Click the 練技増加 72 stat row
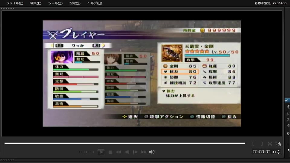Screen dimensions: 290x163 pyautogui.click(x=180, y=83)
